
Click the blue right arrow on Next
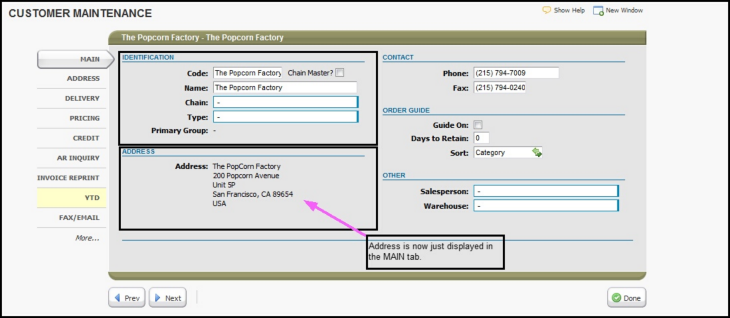tap(158, 297)
